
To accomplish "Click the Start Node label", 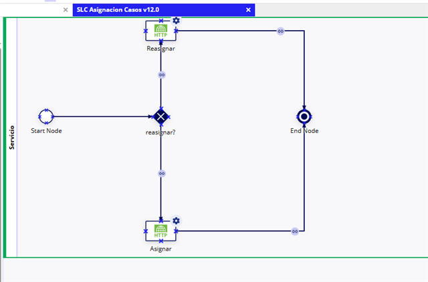I will point(46,131).
